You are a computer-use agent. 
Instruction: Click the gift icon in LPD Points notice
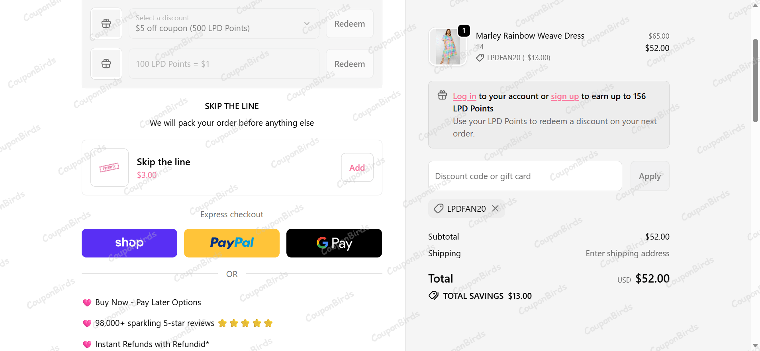(x=443, y=95)
